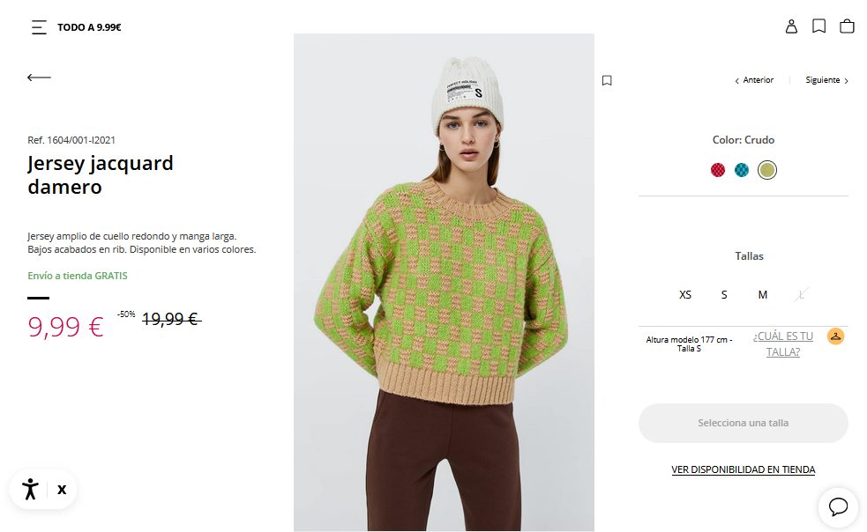Select size XS
The height and width of the screenshot is (532, 867).
685,295
